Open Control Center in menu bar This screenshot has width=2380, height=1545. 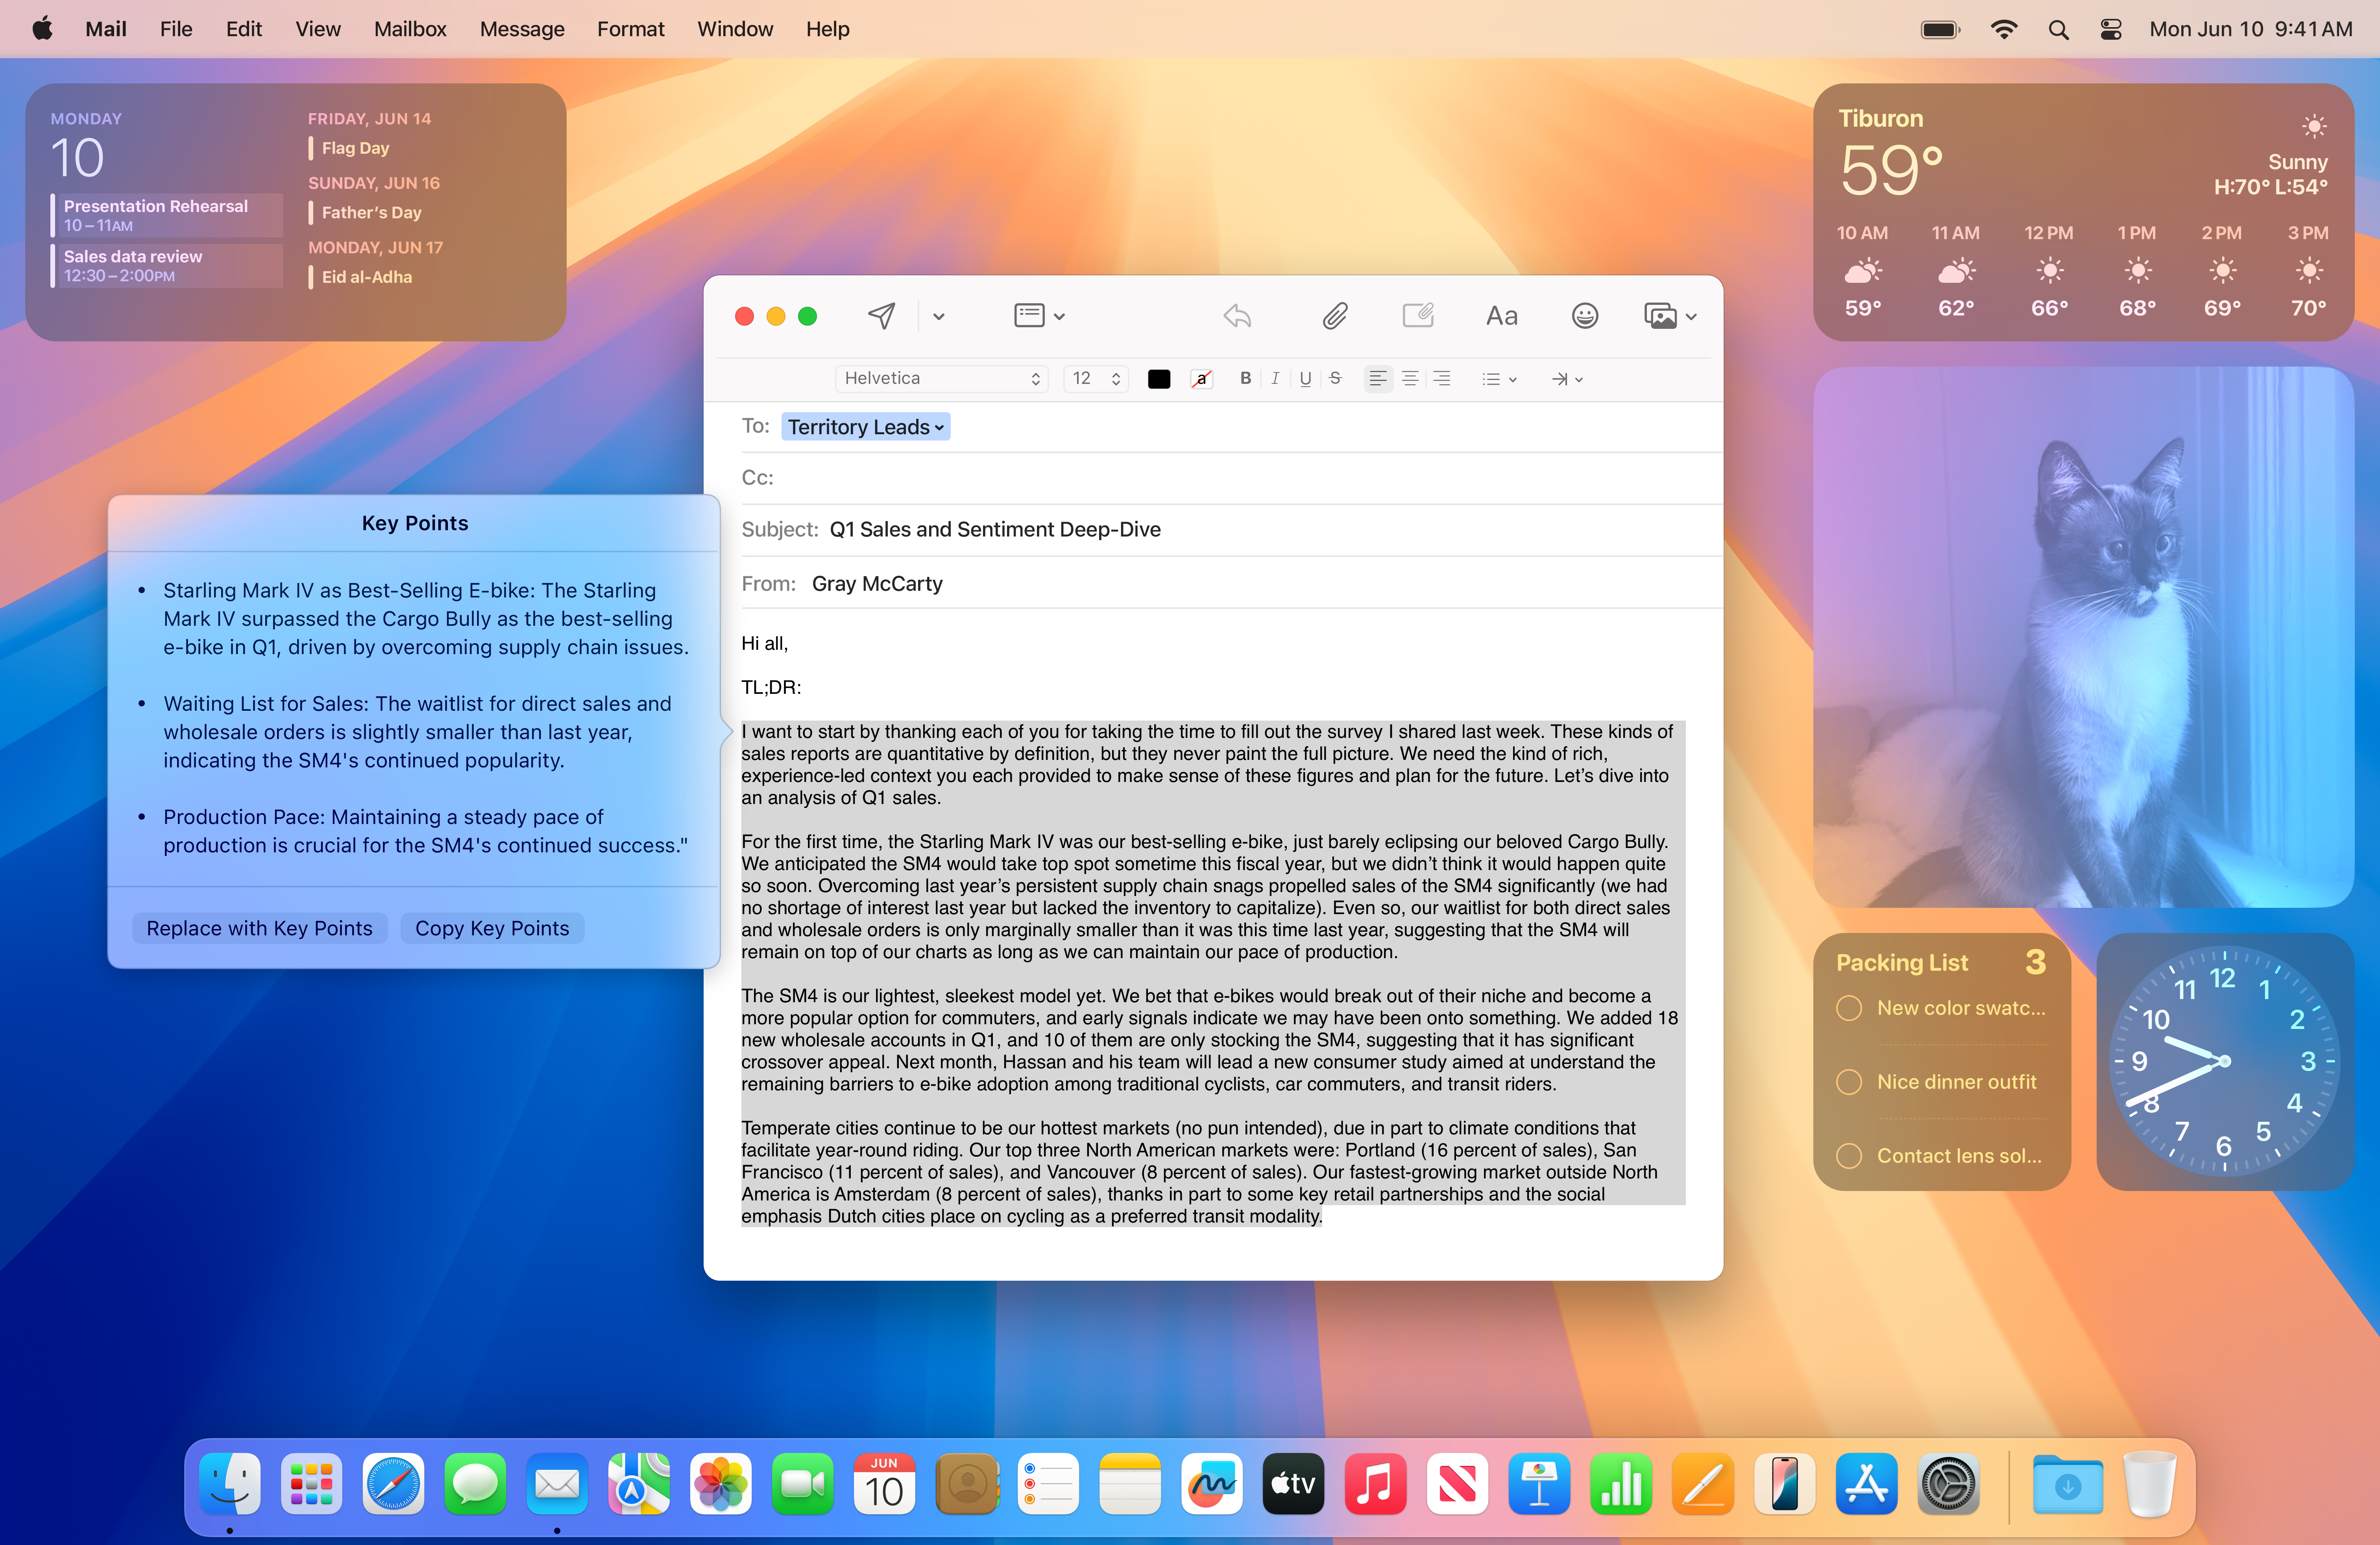pos(2111,29)
